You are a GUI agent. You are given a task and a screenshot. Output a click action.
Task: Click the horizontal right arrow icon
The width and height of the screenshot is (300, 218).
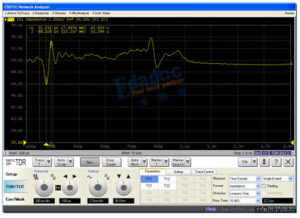point(74,177)
